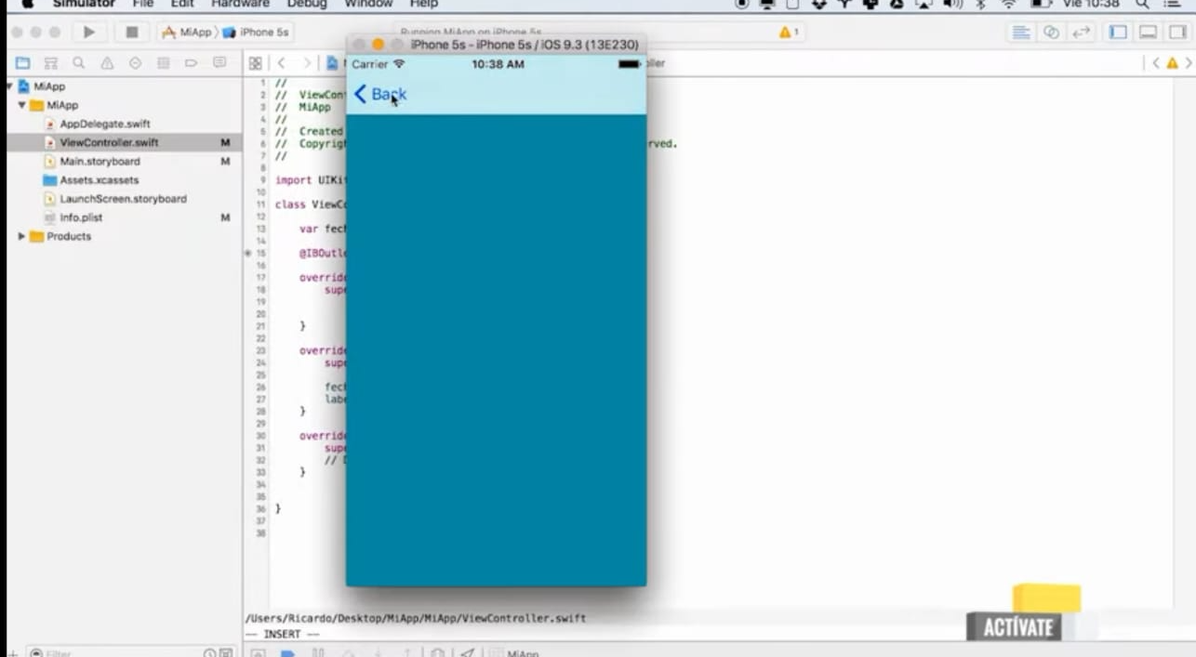The height and width of the screenshot is (657, 1196).
Task: Jump to the previous issue arrow
Action: click(x=1156, y=63)
